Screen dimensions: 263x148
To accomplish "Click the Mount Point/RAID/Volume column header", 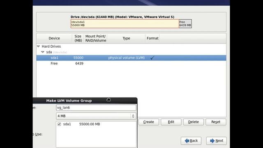I will click(x=96, y=38).
